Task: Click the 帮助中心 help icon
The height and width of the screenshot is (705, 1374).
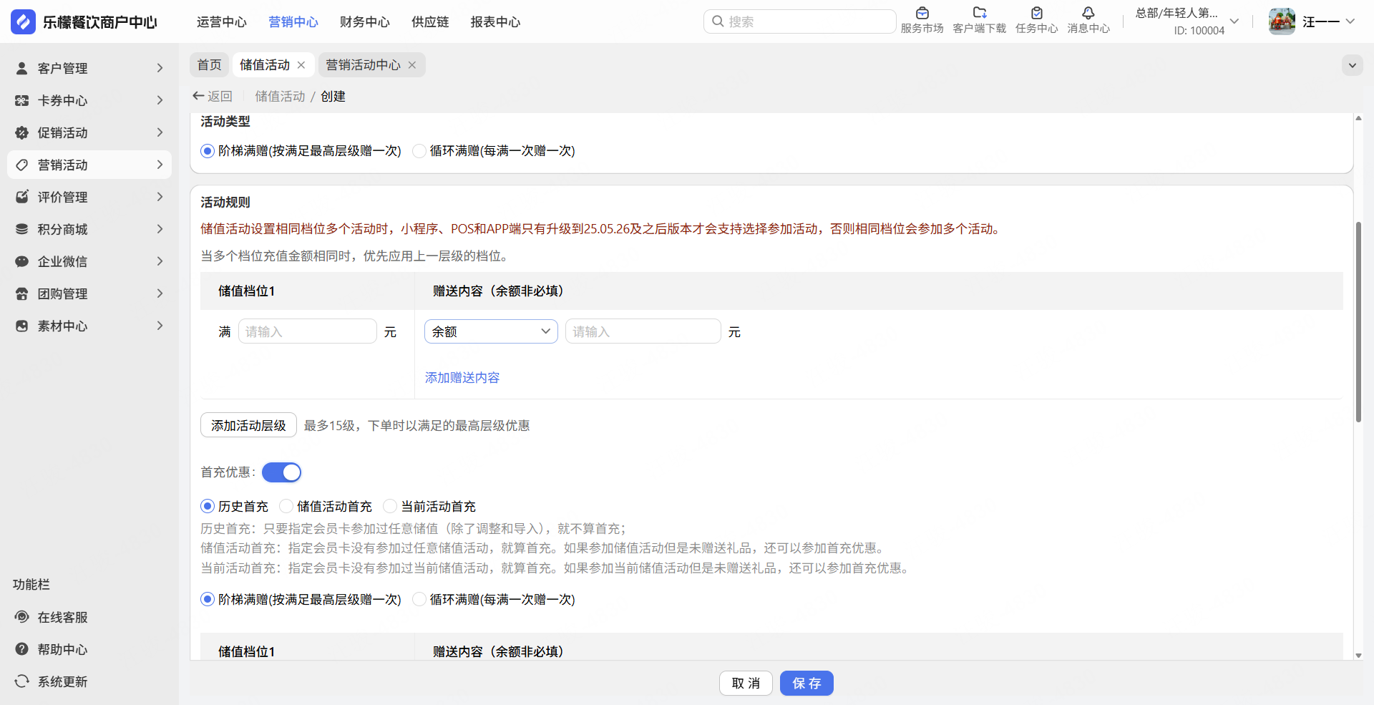Action: (22, 649)
